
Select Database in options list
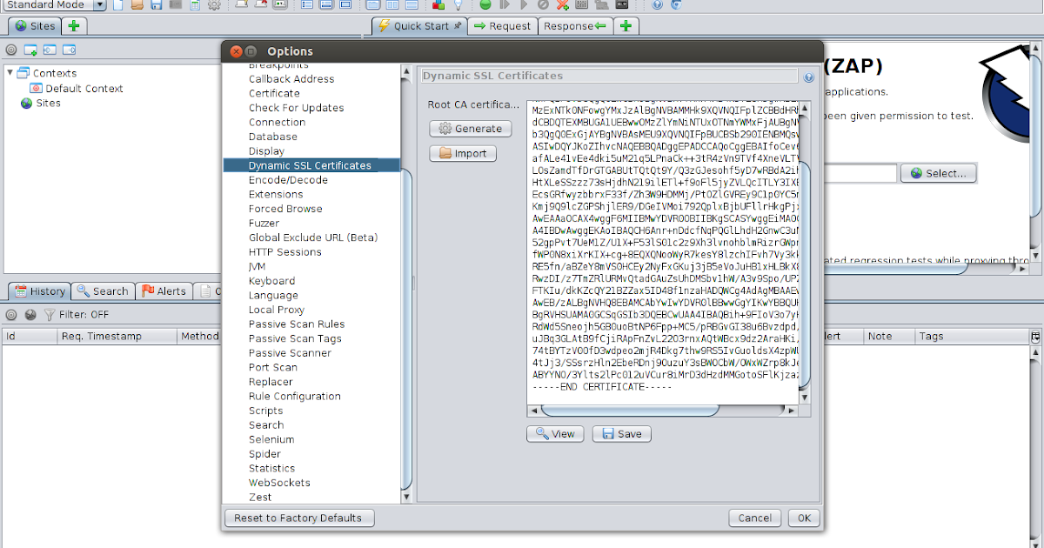pos(272,137)
